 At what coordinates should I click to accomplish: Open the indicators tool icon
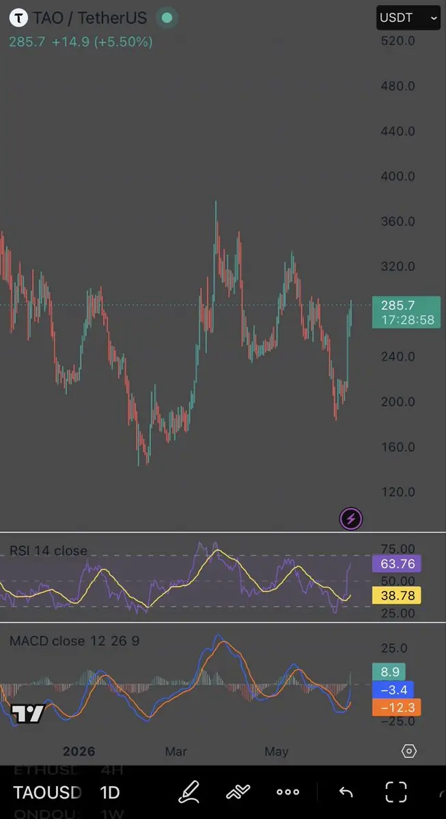click(x=238, y=792)
